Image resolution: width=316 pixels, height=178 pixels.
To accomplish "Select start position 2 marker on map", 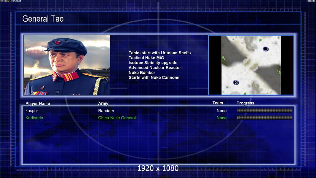I will (x=236, y=82).
